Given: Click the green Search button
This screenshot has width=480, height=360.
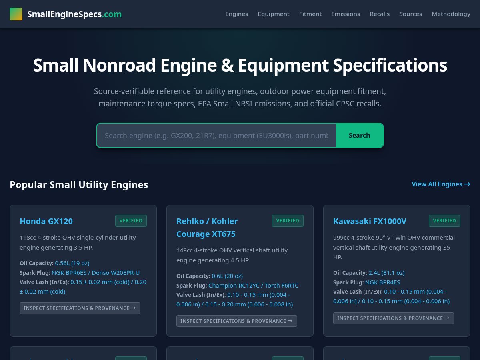Looking at the screenshot, I should [x=360, y=135].
